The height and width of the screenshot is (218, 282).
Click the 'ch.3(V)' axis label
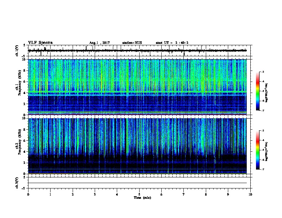17,183
